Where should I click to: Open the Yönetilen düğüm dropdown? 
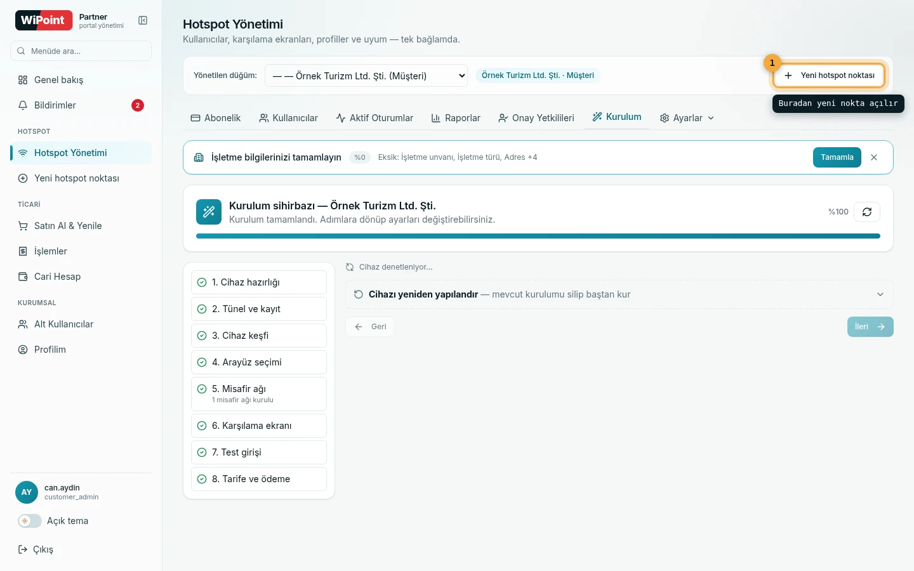[366, 75]
